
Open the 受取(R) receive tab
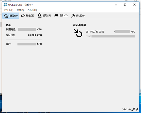pyautogui.click(x=44, y=16)
